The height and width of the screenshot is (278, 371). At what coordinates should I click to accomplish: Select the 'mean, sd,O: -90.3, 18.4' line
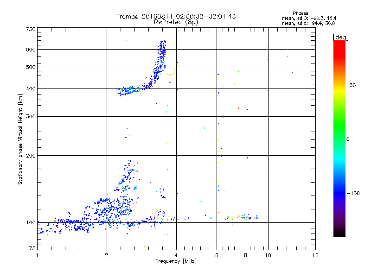coord(309,18)
